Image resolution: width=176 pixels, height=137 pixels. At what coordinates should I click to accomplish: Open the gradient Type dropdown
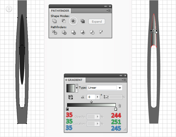tap(120, 88)
